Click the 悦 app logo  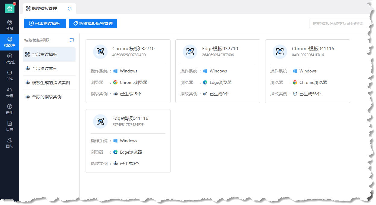click(10, 8)
